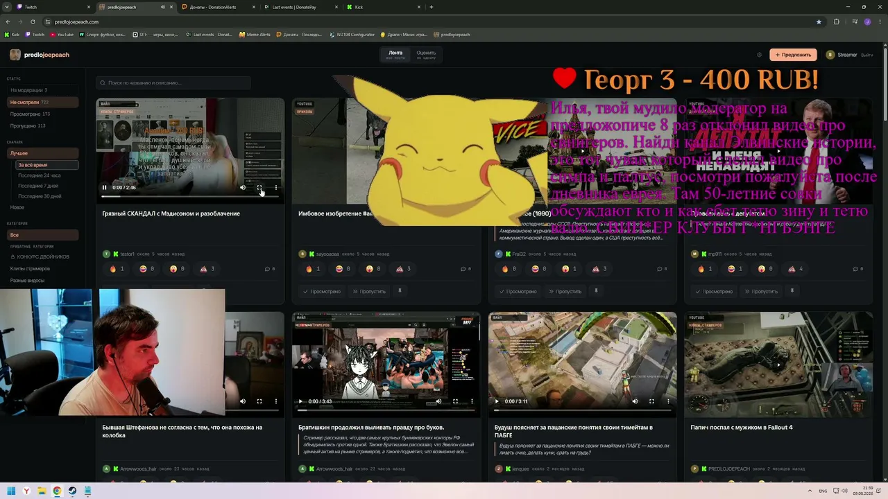Play the Вудуш ПАБГЕ video
The width and height of the screenshot is (888, 499).
(x=497, y=401)
